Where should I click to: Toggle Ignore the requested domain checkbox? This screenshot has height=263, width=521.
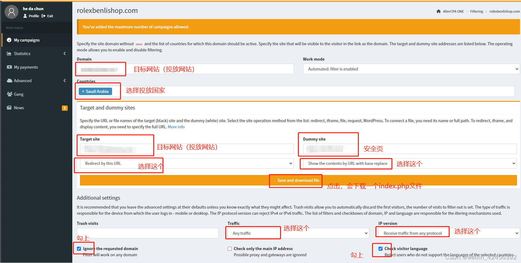[79, 249]
